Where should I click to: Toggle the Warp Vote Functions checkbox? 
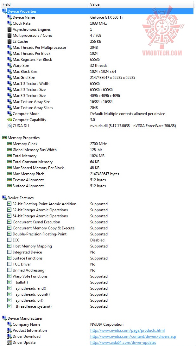(9, 276)
